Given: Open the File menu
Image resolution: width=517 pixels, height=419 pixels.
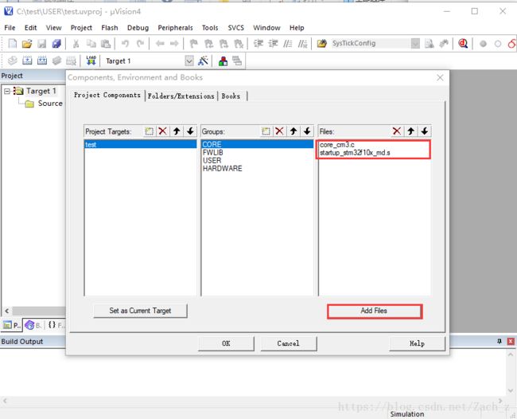Looking at the screenshot, I should pos(10,28).
